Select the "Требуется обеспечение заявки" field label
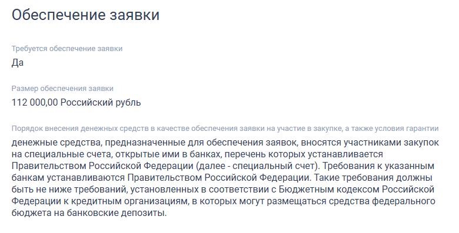Screen dimensions: 459x233 pyautogui.click(x=67, y=49)
